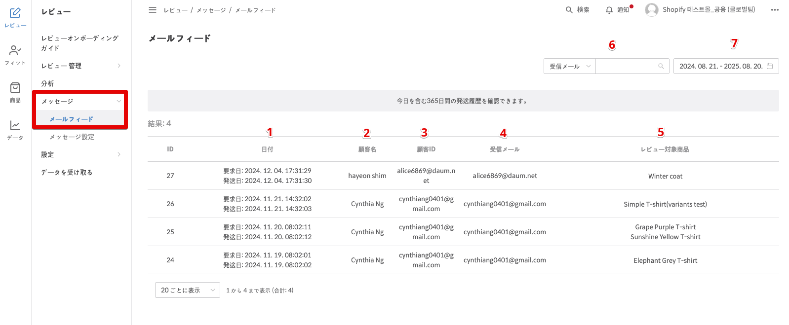Select メッセージ設定 in the sidebar
789x325 pixels.
coord(72,137)
